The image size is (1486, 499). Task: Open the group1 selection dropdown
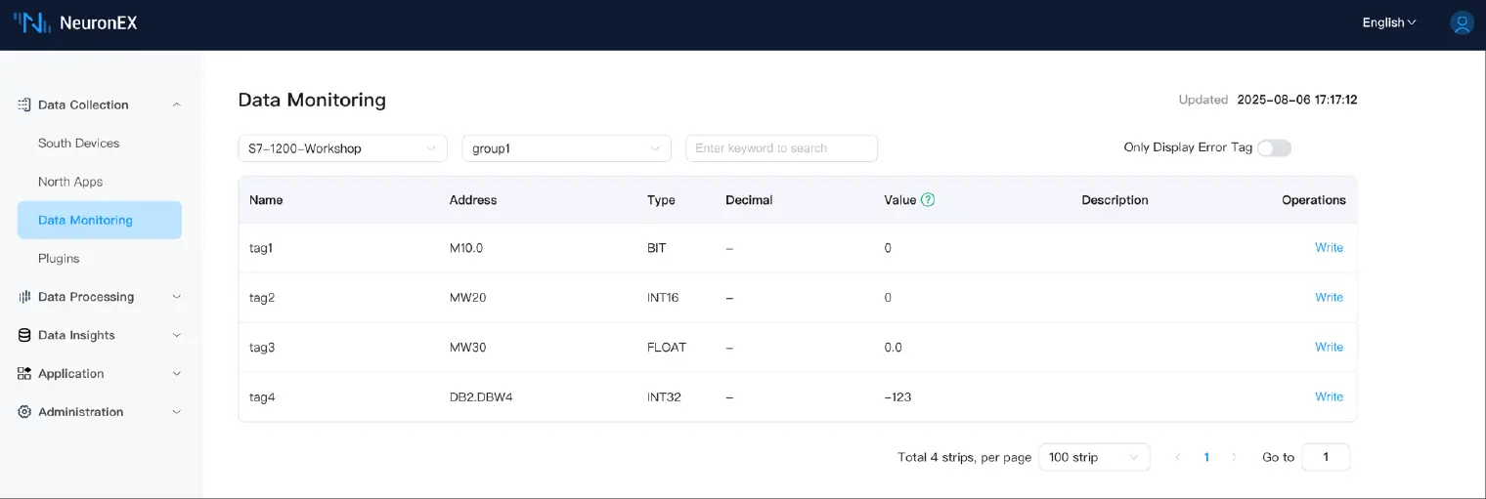click(566, 148)
